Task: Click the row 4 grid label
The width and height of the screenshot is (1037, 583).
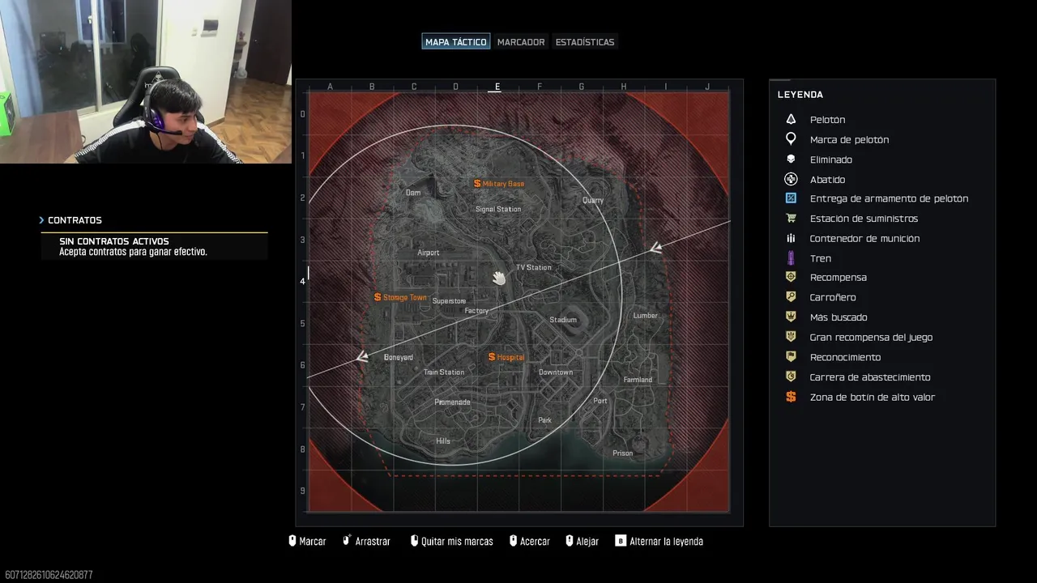Action: (x=303, y=281)
